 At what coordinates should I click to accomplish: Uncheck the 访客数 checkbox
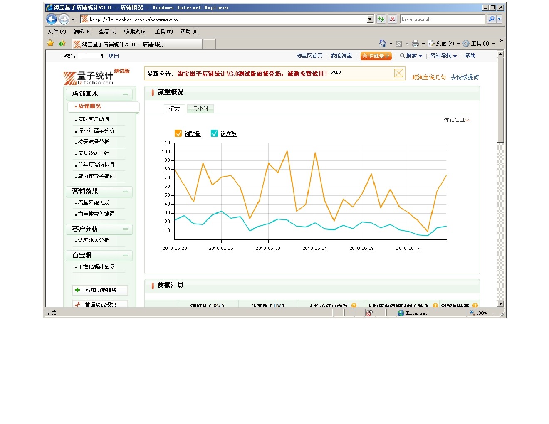coord(214,133)
